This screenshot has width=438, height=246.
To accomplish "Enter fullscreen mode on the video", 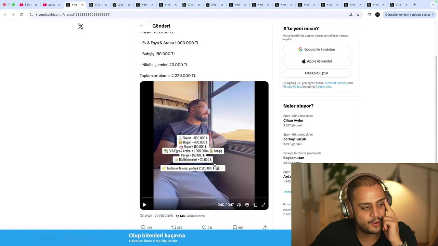I will 263,205.
